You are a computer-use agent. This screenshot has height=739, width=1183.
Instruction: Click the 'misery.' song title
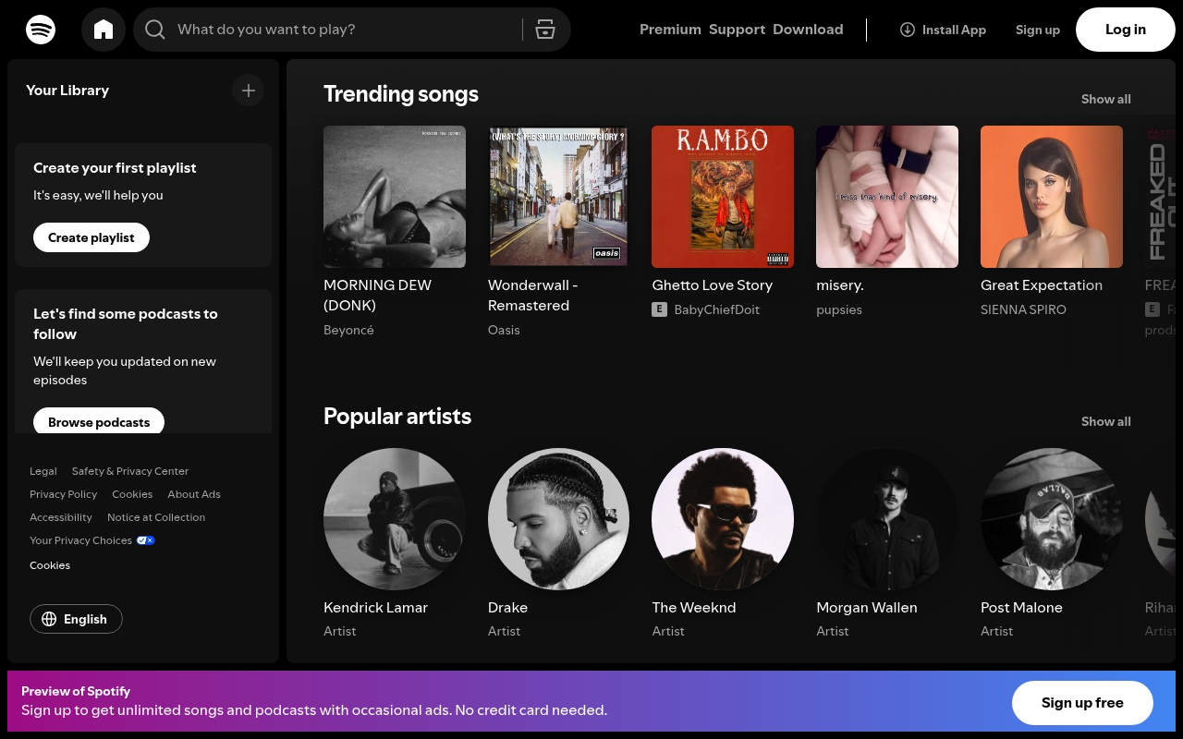(840, 285)
